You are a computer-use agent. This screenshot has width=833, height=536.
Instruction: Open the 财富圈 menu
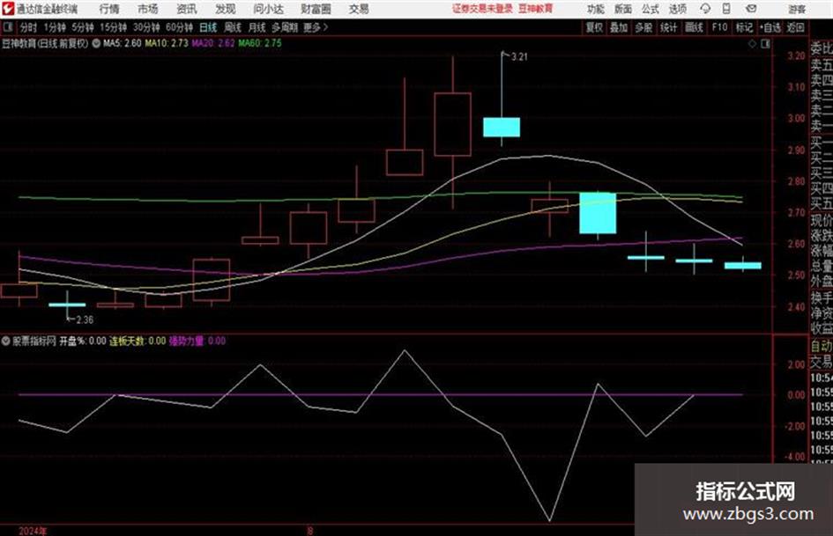click(316, 9)
